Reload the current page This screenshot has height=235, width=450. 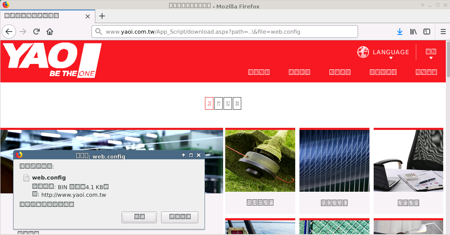pyautogui.click(x=36, y=32)
